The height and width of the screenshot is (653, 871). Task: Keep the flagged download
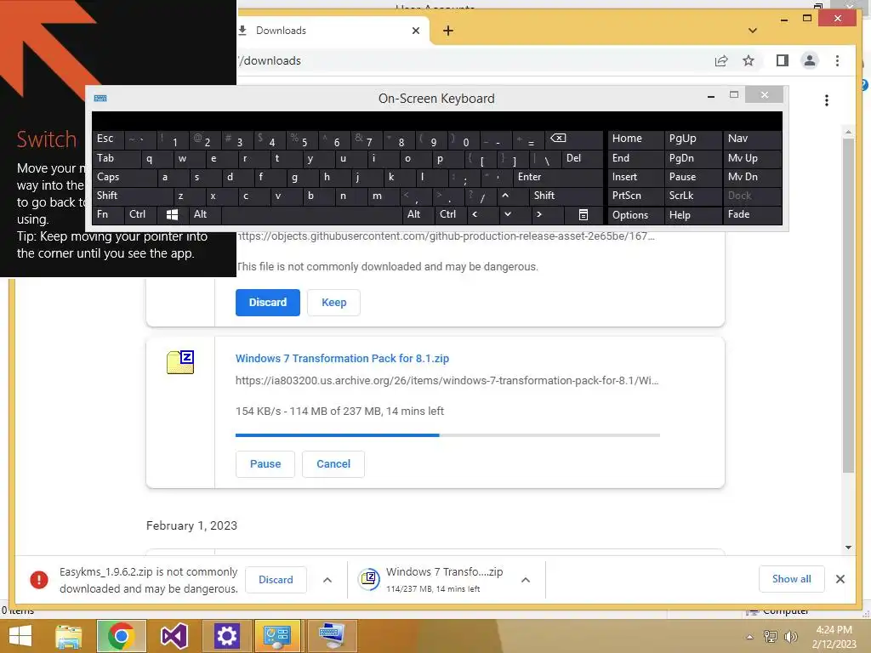click(333, 303)
